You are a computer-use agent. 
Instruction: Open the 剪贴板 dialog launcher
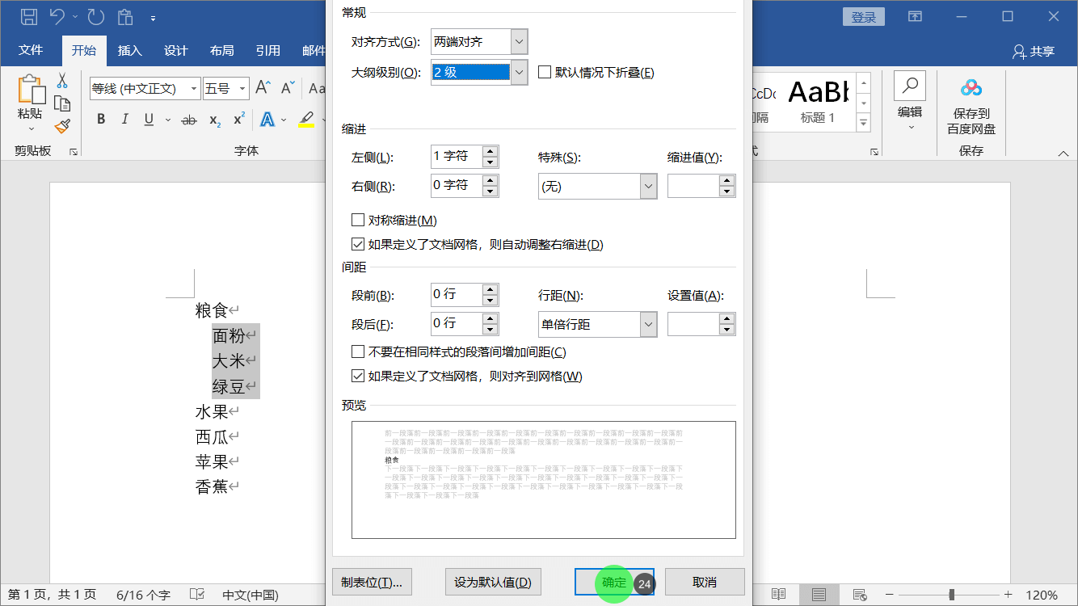pyautogui.click(x=74, y=152)
